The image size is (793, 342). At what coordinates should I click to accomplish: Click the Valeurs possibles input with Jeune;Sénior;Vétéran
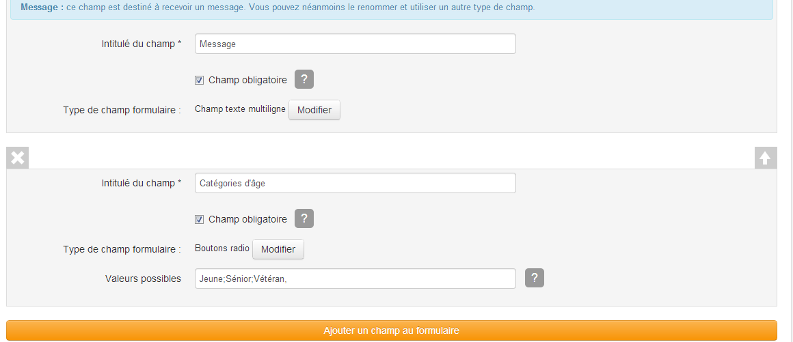coord(355,279)
